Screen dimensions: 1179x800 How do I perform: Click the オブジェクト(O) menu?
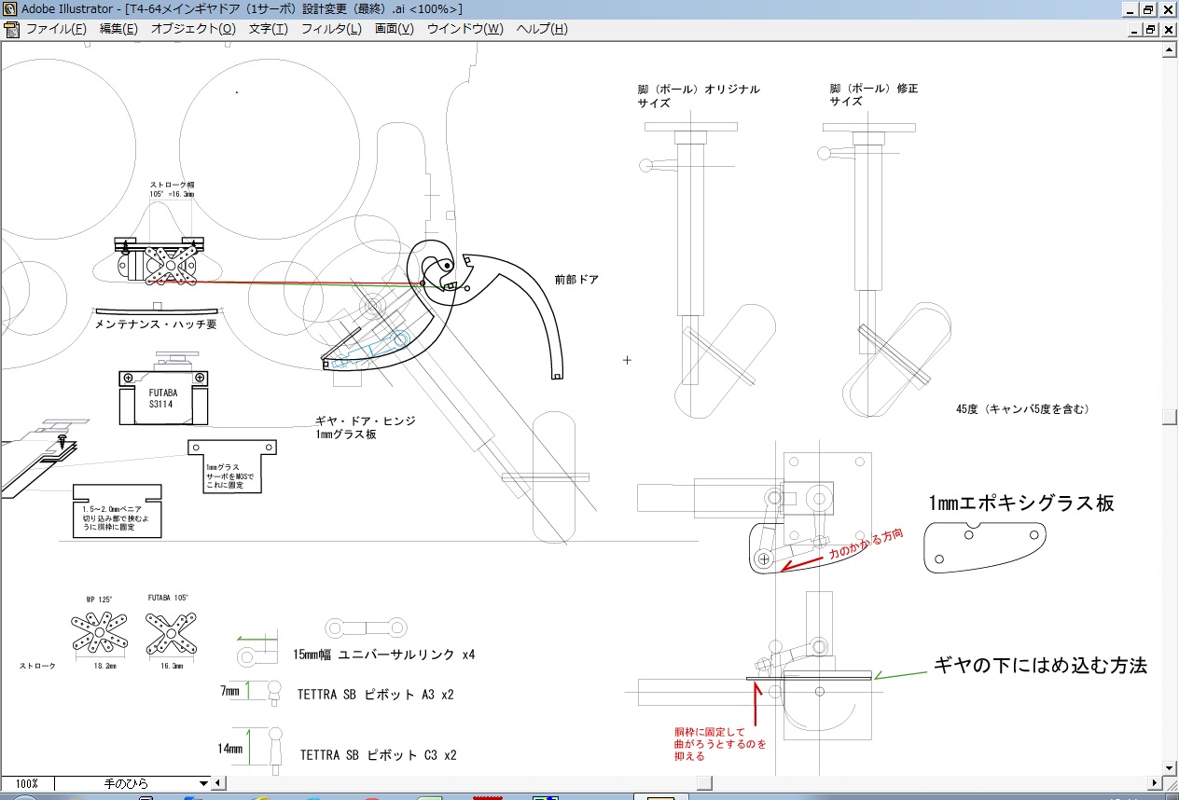[193, 29]
